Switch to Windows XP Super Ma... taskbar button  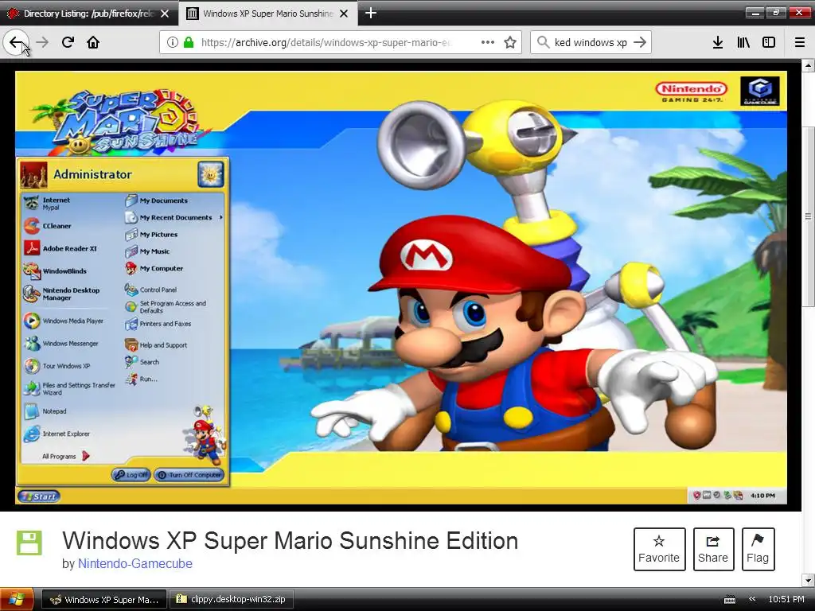[x=104, y=599]
